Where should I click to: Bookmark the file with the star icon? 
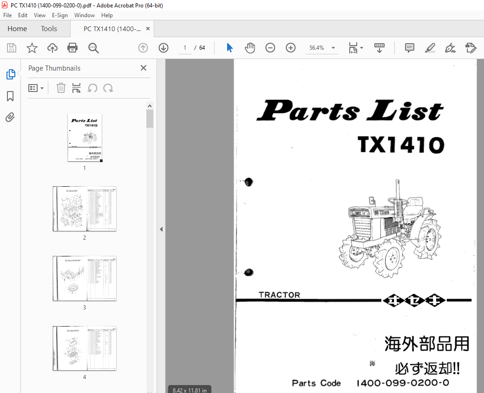coord(32,48)
